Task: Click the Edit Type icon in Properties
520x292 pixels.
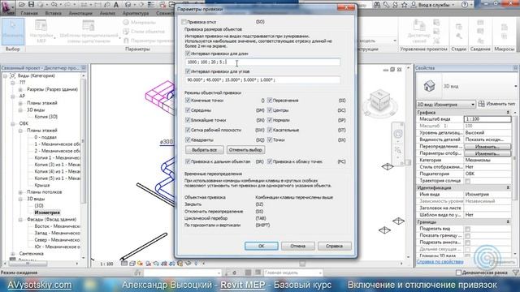Action: pos(482,104)
